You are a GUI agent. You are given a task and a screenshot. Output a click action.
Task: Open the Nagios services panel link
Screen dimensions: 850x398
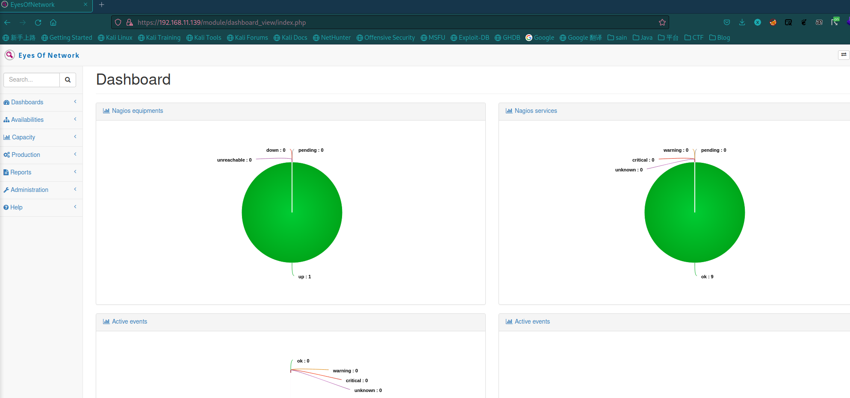tap(536, 111)
